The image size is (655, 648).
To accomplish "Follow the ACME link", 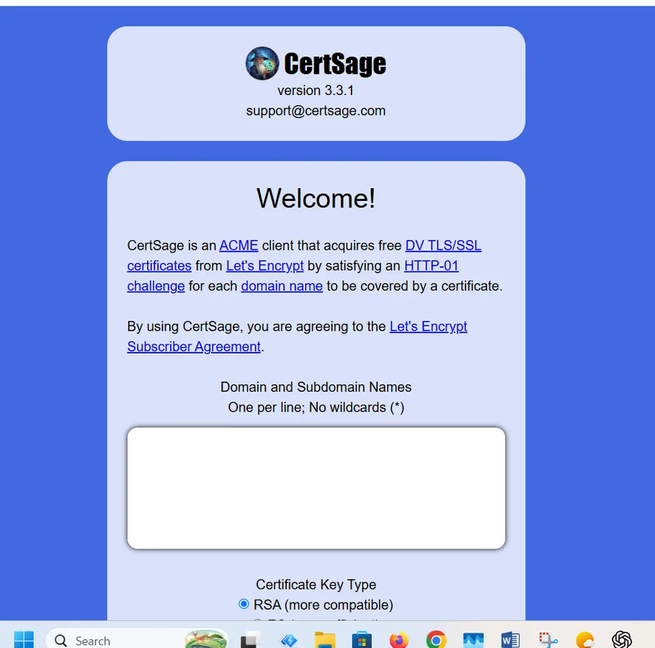I will (239, 246).
